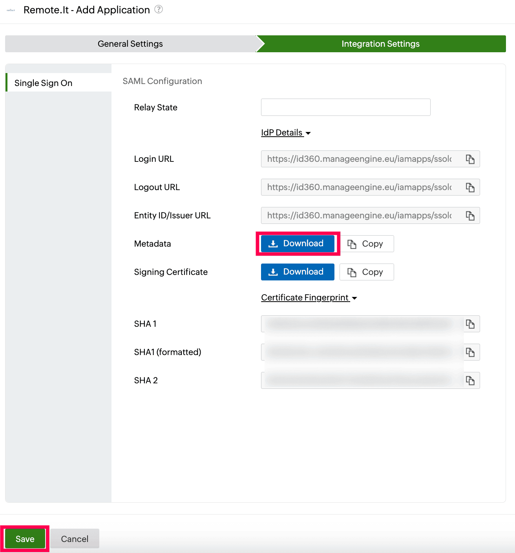Click the copy icon next to SHA 1
Viewport: 515px width, 553px height.
tap(470, 324)
